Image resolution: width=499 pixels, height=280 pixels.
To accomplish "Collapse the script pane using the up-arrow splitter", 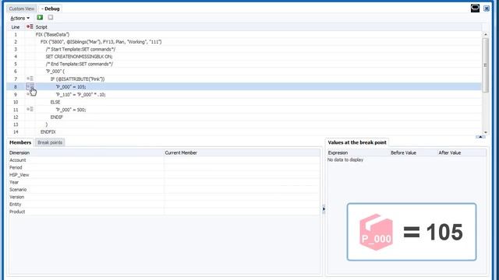I will click(480, 137).
